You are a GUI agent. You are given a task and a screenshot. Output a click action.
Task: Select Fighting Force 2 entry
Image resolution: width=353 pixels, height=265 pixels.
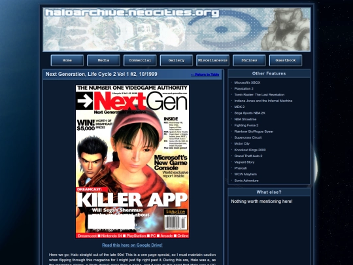(246, 125)
